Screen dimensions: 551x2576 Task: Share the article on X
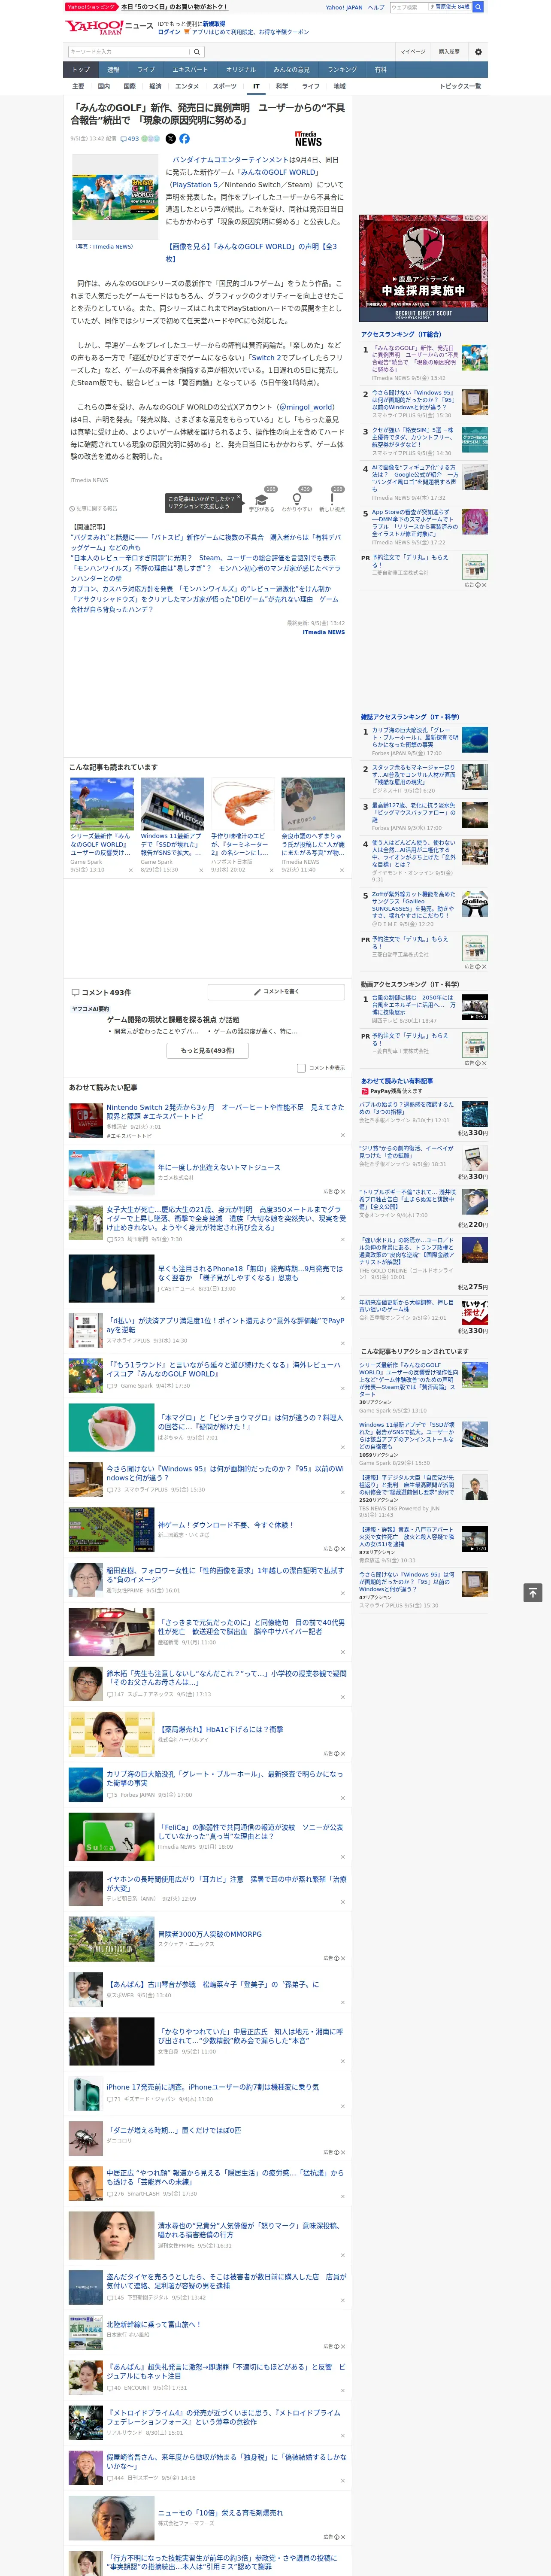[x=170, y=139]
